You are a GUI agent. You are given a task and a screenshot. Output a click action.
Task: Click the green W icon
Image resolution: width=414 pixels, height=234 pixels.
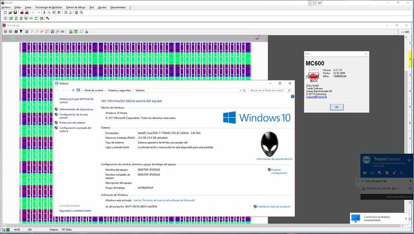point(26,18)
